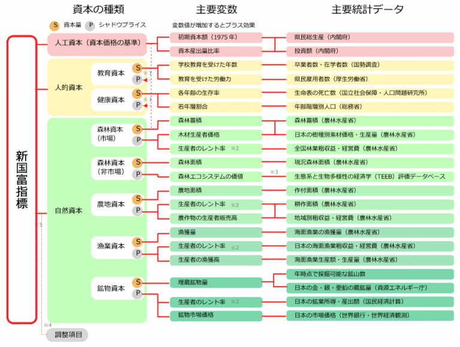460x347 pixels.
Task: Click the 人的資本 label
Action: point(69,87)
